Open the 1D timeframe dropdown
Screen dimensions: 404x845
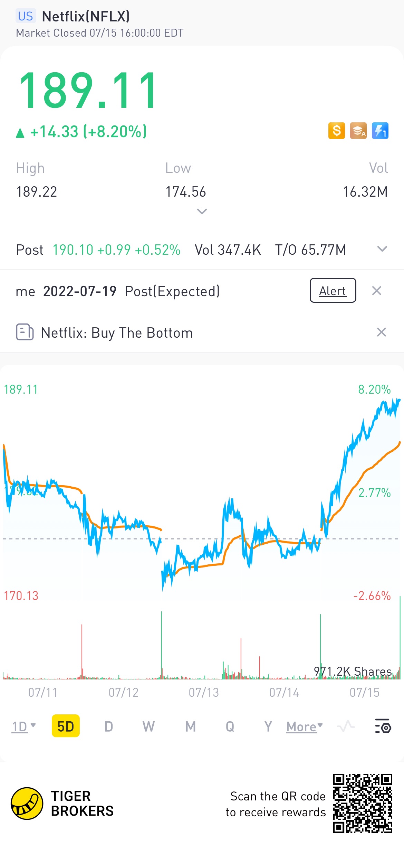click(x=23, y=726)
